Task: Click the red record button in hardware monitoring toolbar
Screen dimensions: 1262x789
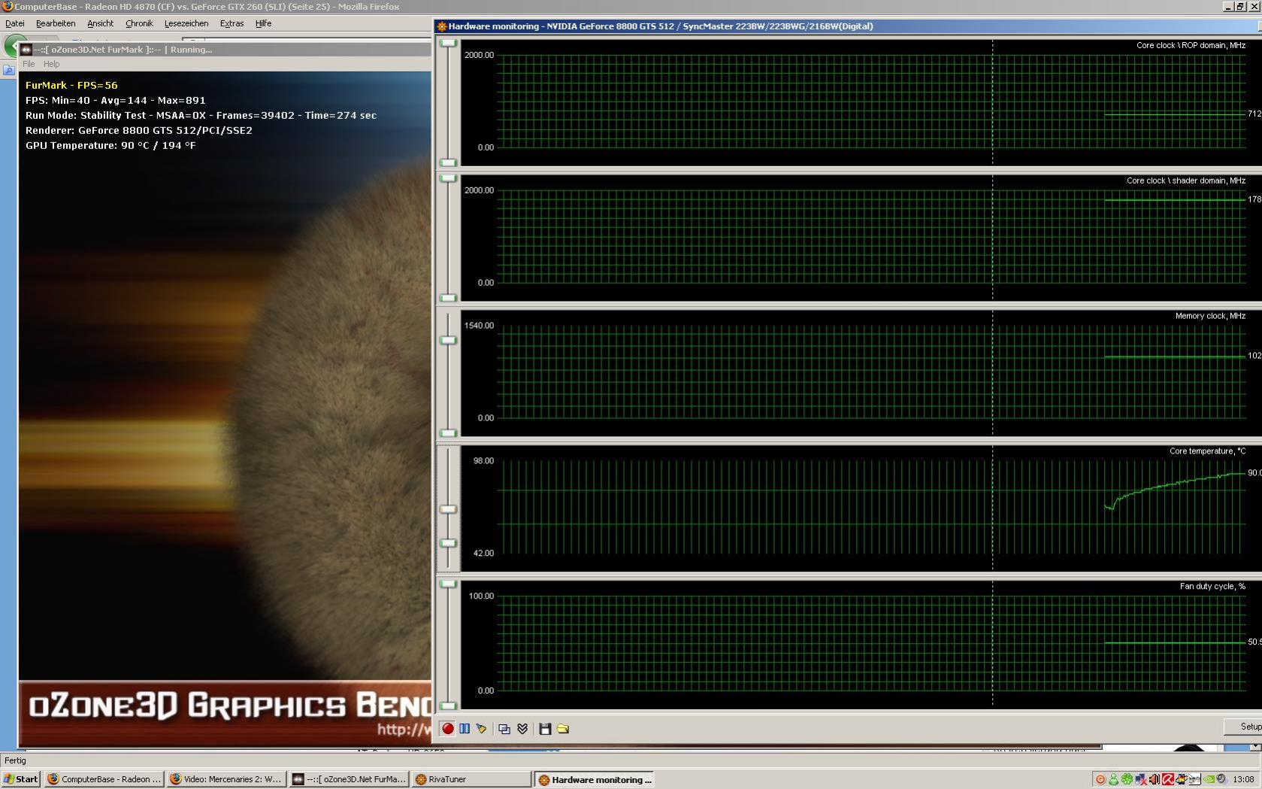Action: [448, 728]
